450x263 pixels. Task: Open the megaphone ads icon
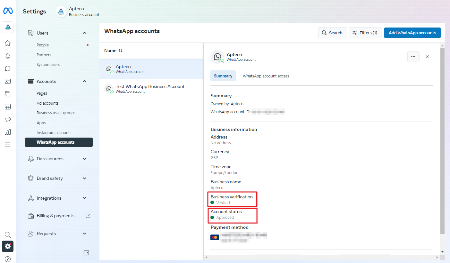[8, 119]
